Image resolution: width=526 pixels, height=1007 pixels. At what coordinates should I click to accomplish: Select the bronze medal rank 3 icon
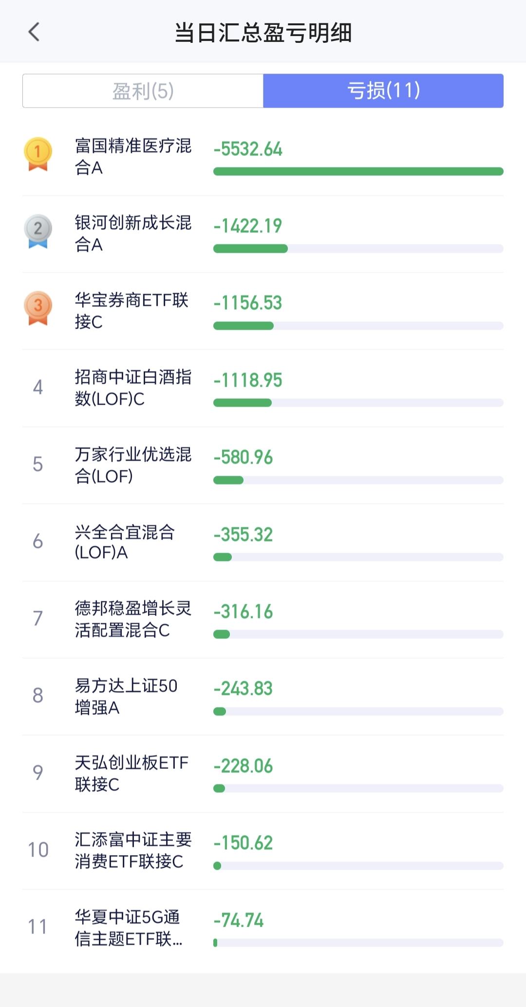pos(38,308)
